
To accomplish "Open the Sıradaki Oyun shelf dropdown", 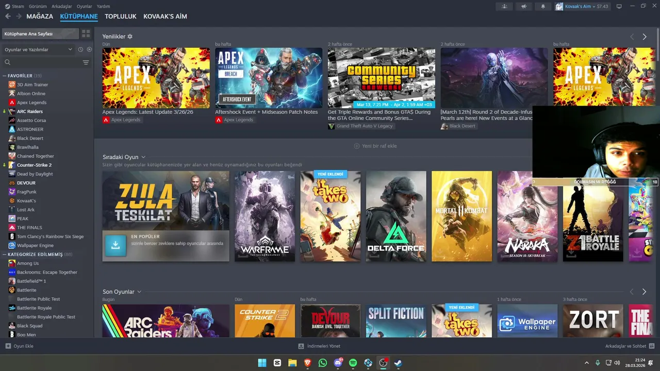I will point(143,157).
